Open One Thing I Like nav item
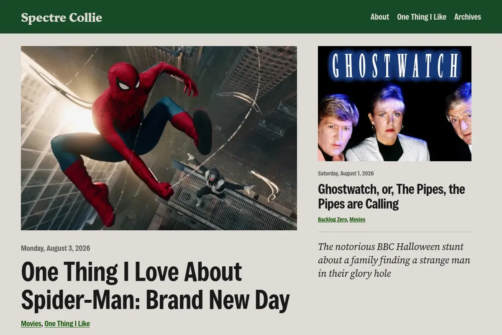This screenshot has height=335, width=502. coord(422,17)
